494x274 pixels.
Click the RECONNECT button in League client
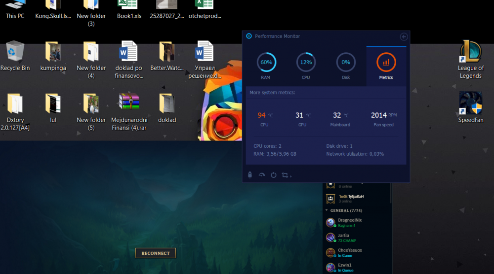156,253
